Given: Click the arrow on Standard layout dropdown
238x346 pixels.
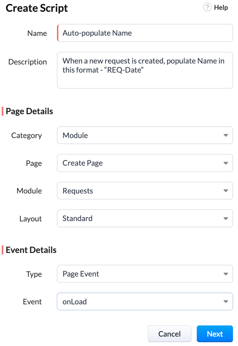Looking at the screenshot, I should tap(226, 218).
